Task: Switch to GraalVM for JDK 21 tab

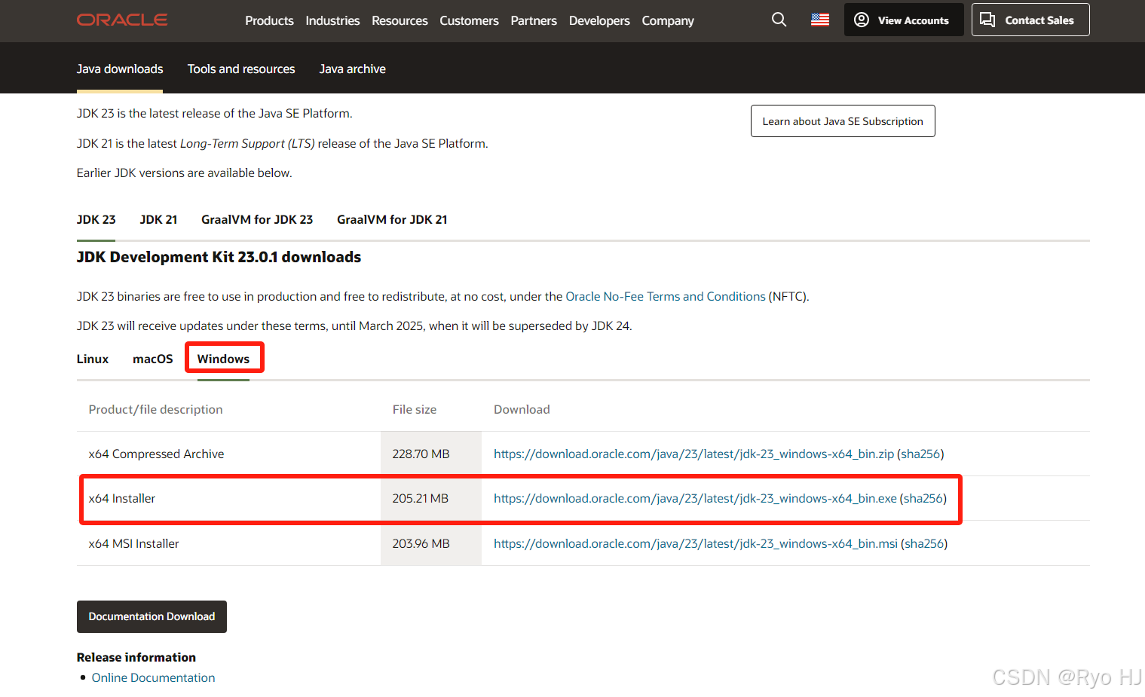Action: (x=392, y=219)
